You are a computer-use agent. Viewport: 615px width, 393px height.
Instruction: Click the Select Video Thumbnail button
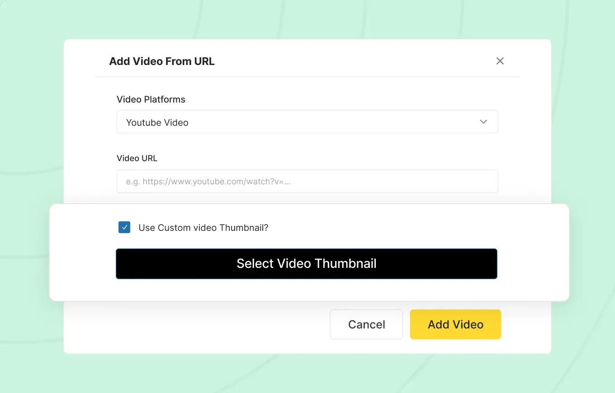pyautogui.click(x=307, y=264)
